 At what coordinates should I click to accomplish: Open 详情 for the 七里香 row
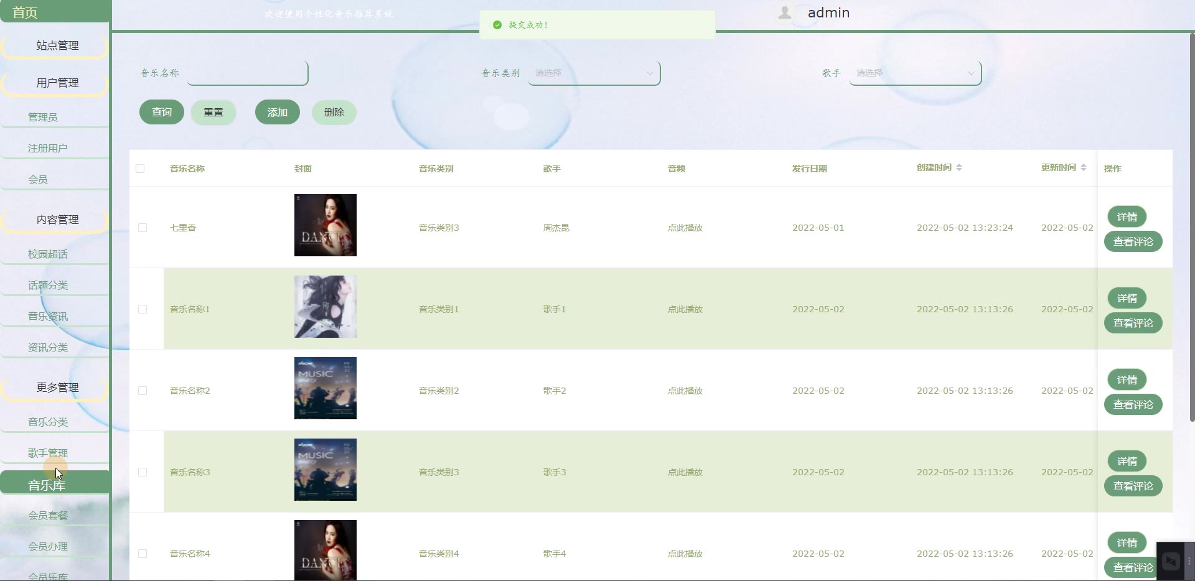1127,216
